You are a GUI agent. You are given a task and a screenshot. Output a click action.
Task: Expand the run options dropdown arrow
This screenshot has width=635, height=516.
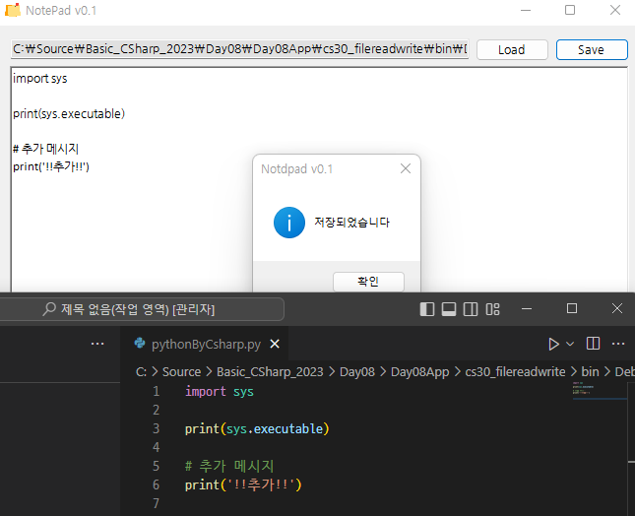[570, 345]
